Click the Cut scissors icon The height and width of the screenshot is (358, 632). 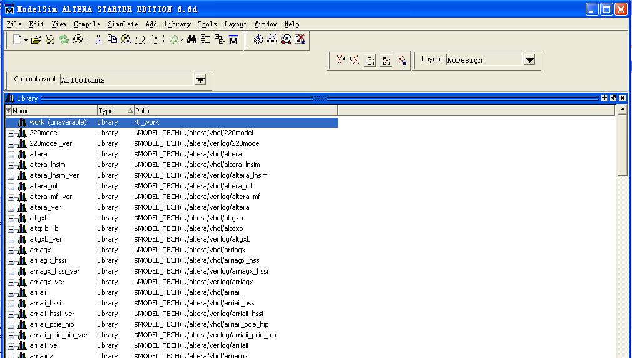point(98,39)
